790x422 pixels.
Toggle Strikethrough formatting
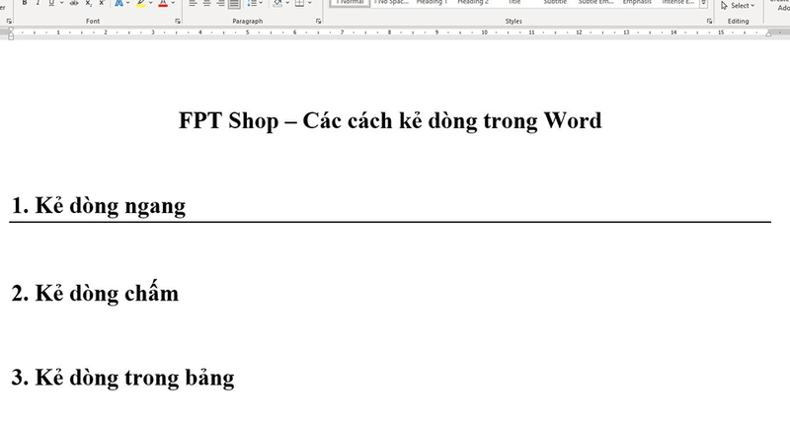(74, 3)
